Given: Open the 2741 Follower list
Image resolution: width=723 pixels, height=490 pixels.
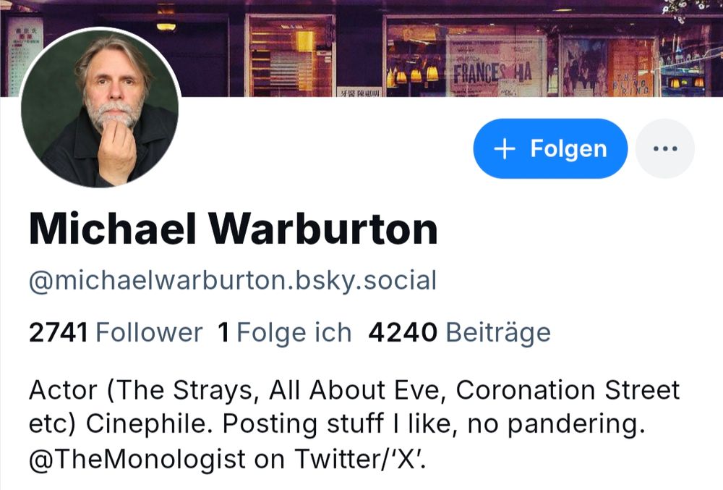Looking at the screenshot, I should tap(115, 332).
